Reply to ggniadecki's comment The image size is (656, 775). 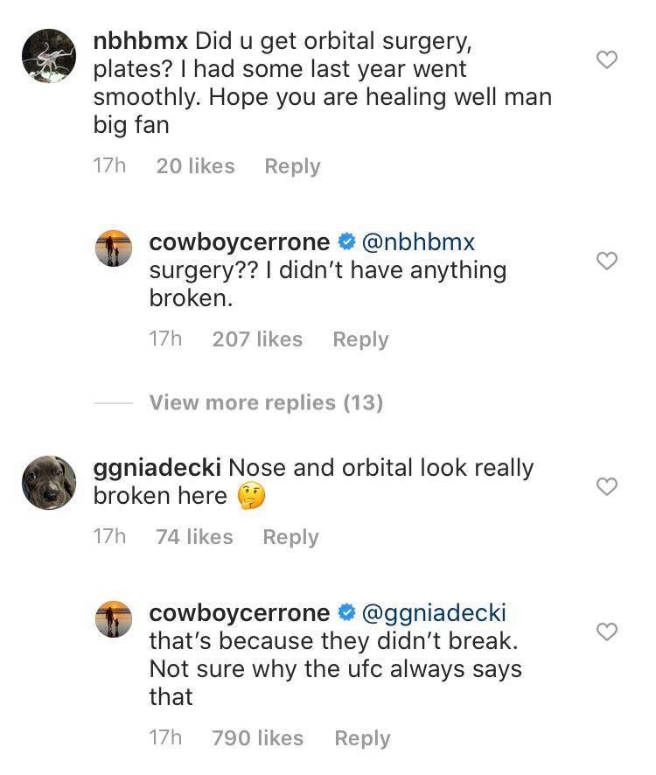click(x=290, y=537)
